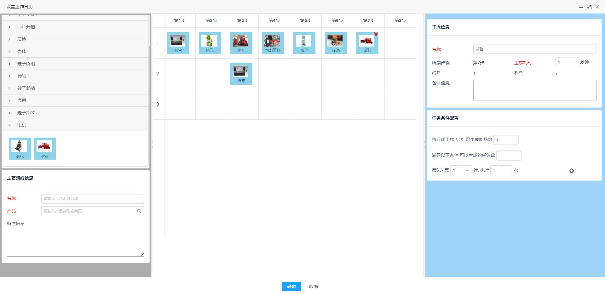This screenshot has height=295, width=605.
Task: Collapse the 电机 category
Action: [75, 125]
